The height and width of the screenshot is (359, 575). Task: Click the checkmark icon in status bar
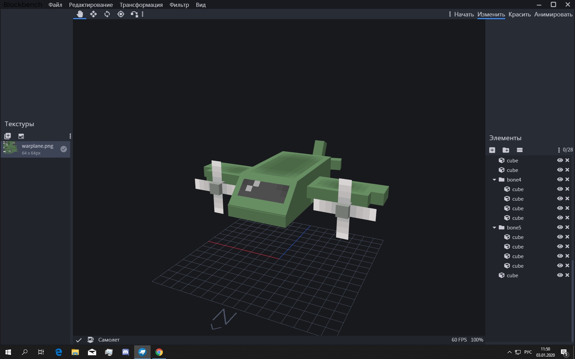(79, 340)
